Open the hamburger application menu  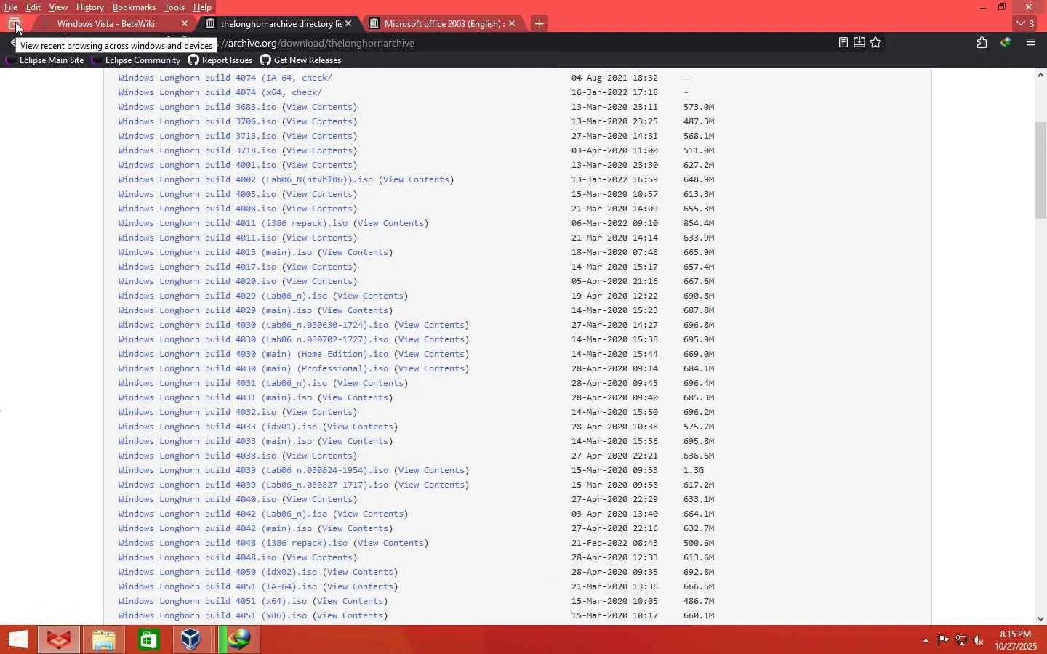pos(1031,43)
